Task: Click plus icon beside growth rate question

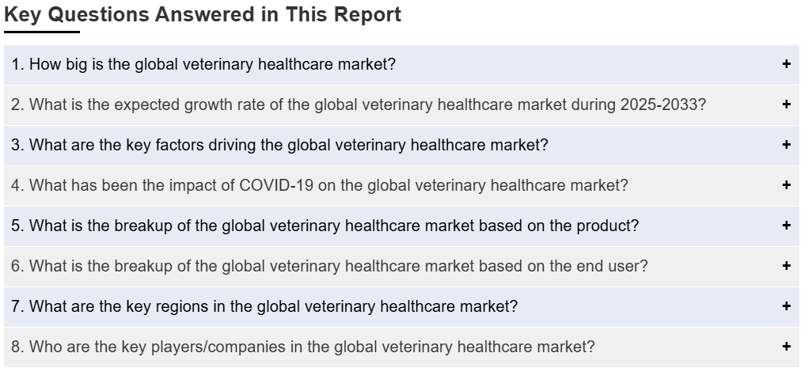Action: pyautogui.click(x=786, y=104)
